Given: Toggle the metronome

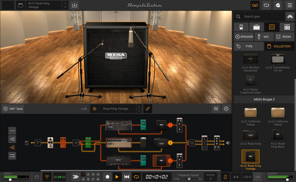Looking at the screenshot, I should coord(225,177).
